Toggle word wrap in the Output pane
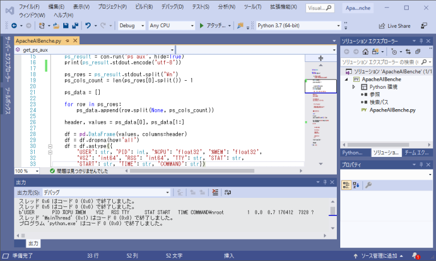Viewport: 436px width, 261px height. tap(228, 192)
